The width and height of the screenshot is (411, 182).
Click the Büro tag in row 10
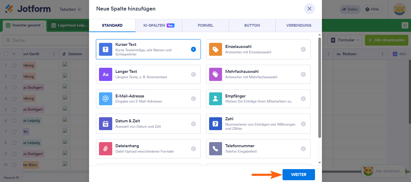click(x=31, y=165)
